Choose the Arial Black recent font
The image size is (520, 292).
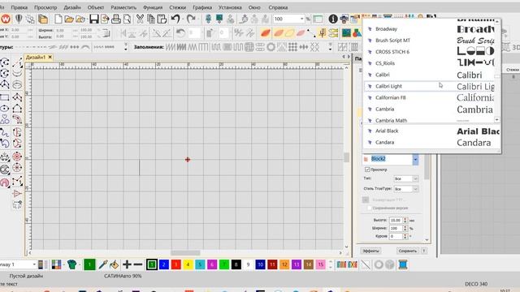click(431, 131)
